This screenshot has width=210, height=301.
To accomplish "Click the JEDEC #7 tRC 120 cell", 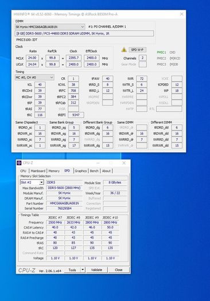I will point(55,248).
